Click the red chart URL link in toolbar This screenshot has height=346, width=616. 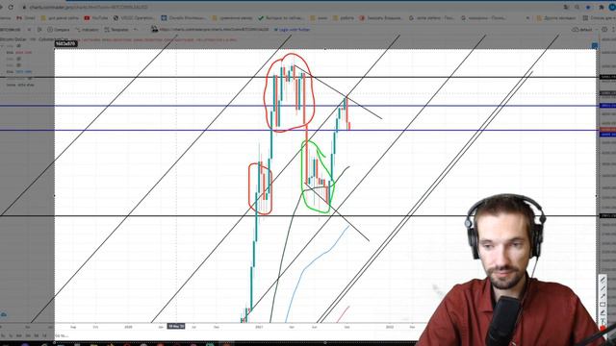click(x=214, y=30)
